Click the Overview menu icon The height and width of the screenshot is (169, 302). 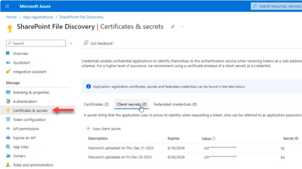(8, 53)
